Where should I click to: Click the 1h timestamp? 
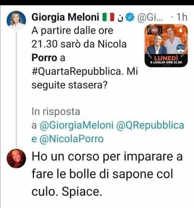pos(182,17)
